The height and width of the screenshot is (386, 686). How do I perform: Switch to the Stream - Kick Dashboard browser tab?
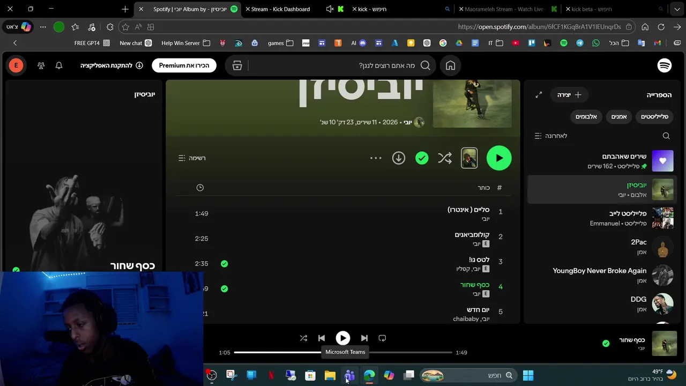click(279, 9)
